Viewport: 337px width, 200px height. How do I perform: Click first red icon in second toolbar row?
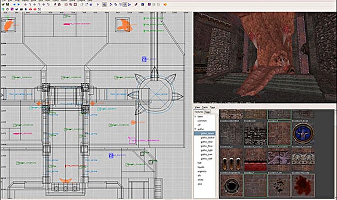tap(30, 9)
